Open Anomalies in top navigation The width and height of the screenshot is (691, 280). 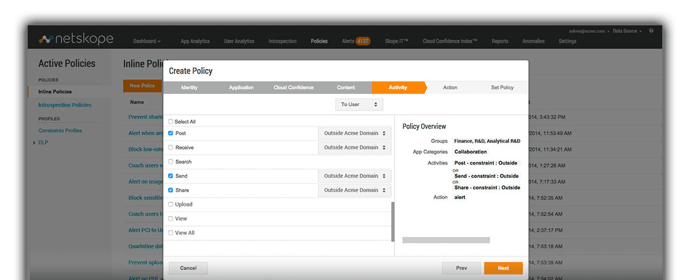coord(534,41)
